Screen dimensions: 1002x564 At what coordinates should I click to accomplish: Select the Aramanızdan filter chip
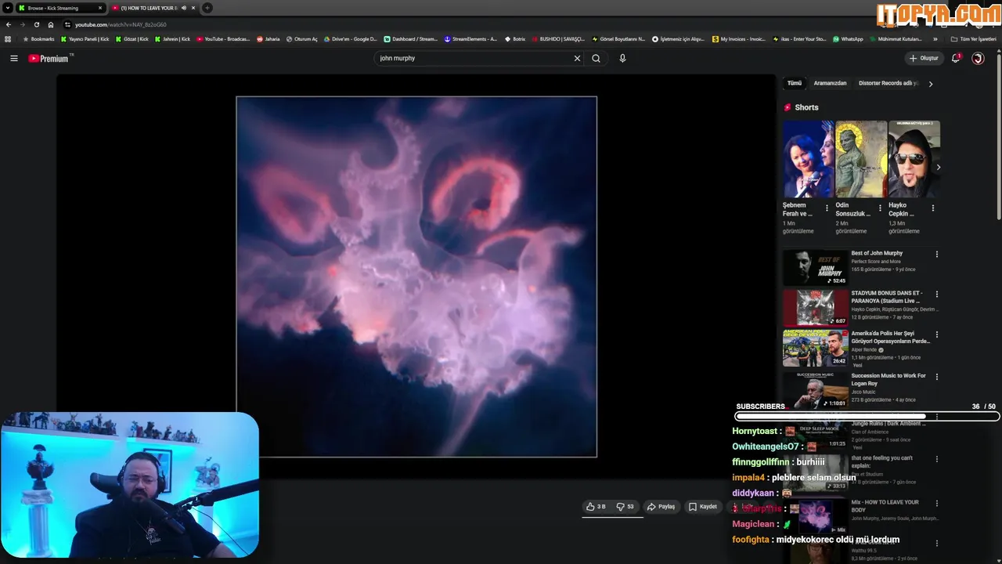830,83
